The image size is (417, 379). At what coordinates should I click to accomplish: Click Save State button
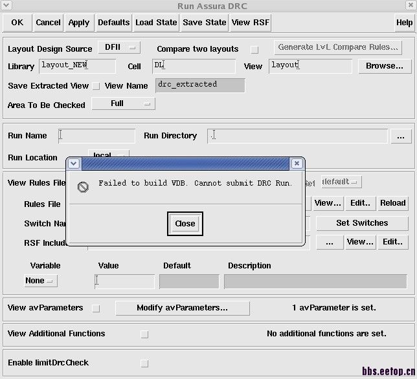click(x=204, y=23)
